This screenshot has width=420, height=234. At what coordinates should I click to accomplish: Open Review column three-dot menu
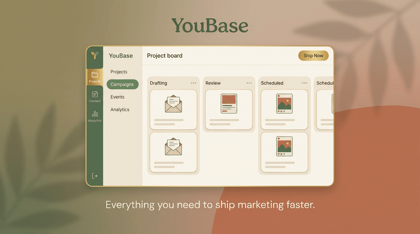pyautogui.click(x=249, y=83)
